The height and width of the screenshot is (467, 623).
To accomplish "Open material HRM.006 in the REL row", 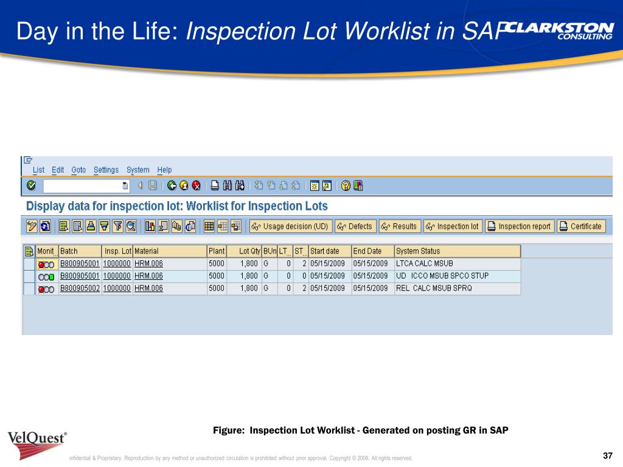I will [x=148, y=288].
